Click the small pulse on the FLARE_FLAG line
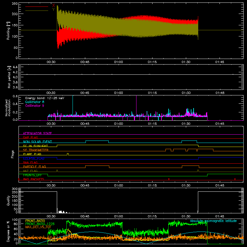The image size is (247, 247). click(x=68, y=154)
